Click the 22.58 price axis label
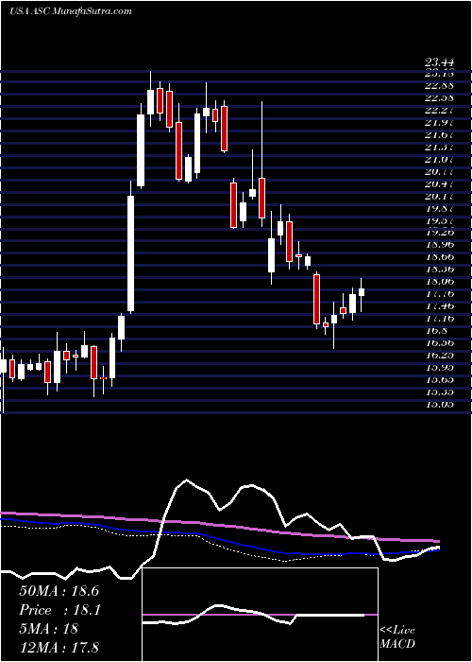472x662 pixels. point(440,98)
